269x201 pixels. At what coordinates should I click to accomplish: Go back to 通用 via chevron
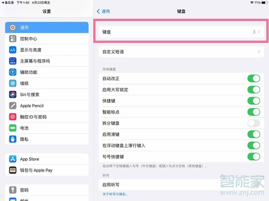(98, 12)
